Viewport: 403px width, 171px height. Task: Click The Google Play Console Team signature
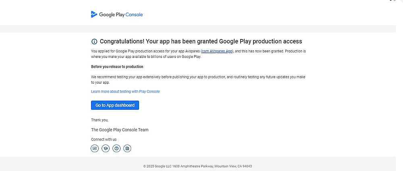point(120,130)
